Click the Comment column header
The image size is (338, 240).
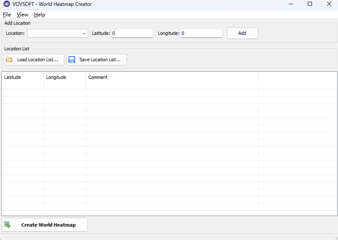point(172,77)
